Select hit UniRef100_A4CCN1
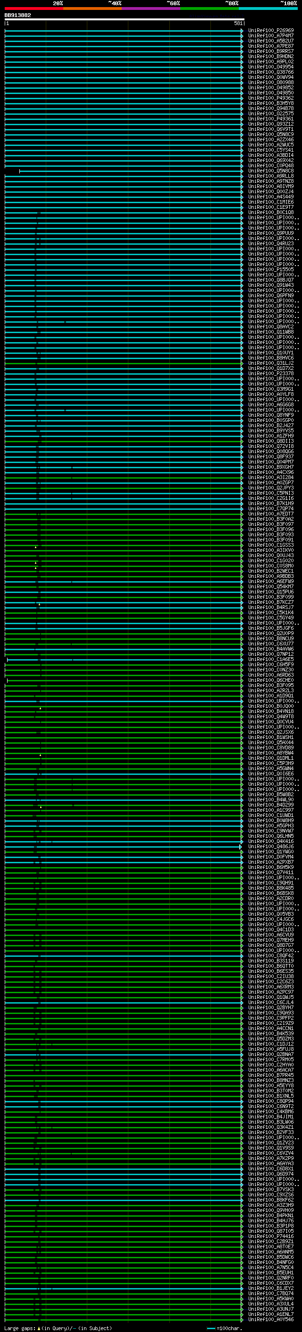302x1332 pixels. [x=270, y=1029]
